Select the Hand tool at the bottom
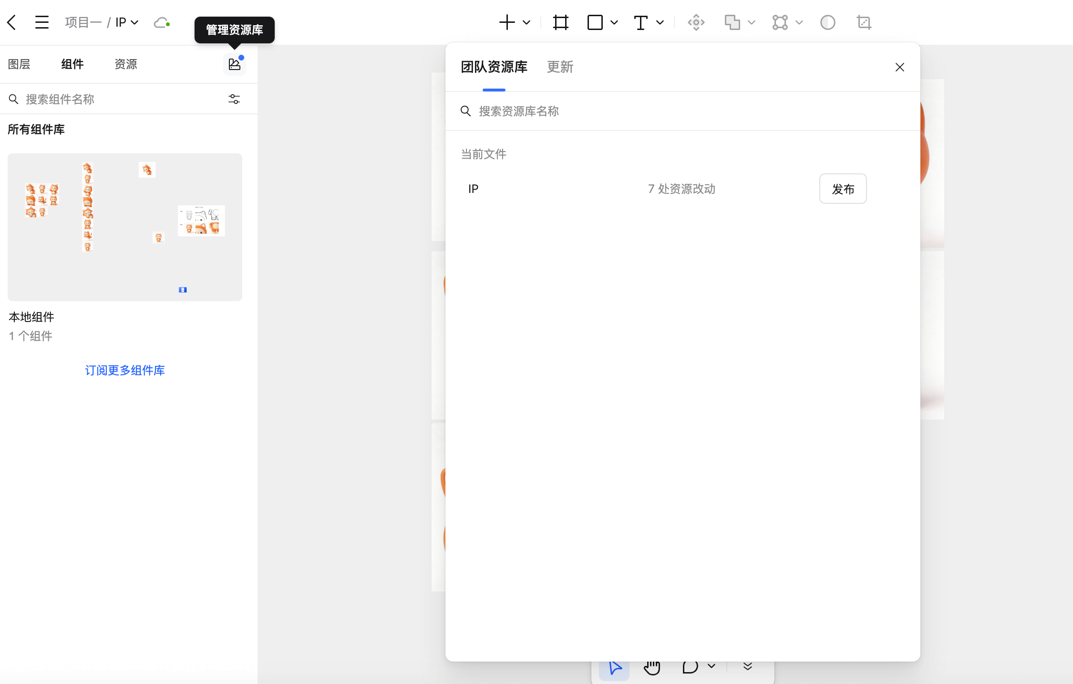The width and height of the screenshot is (1073, 684). pos(651,667)
